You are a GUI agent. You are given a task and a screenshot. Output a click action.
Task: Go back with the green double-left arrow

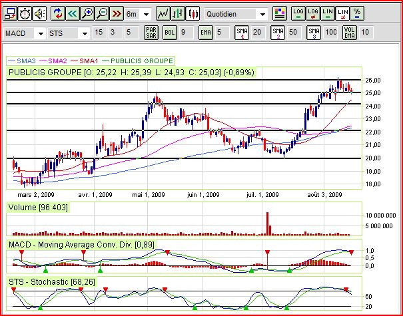73,13
